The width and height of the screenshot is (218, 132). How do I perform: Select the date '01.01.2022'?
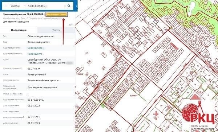[x=33, y=106]
